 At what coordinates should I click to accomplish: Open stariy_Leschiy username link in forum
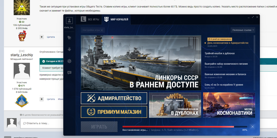tap(21, 55)
